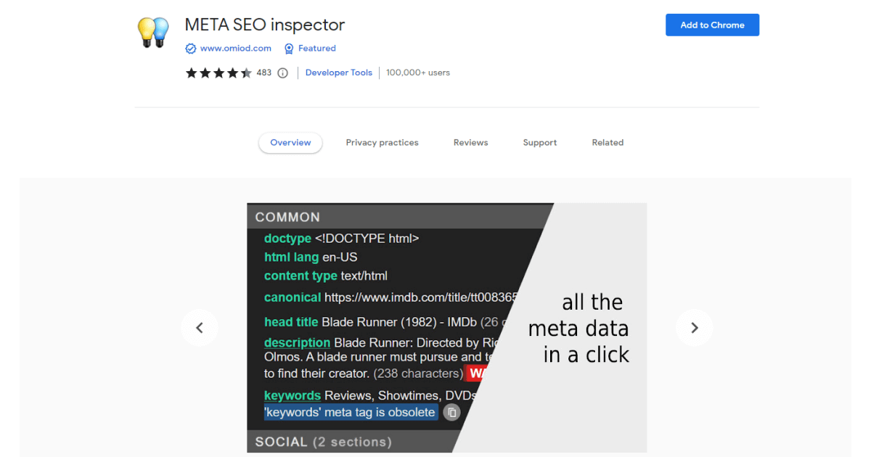The image size is (871, 457).
Task: Open the Developer Tools category link
Action: 338,73
